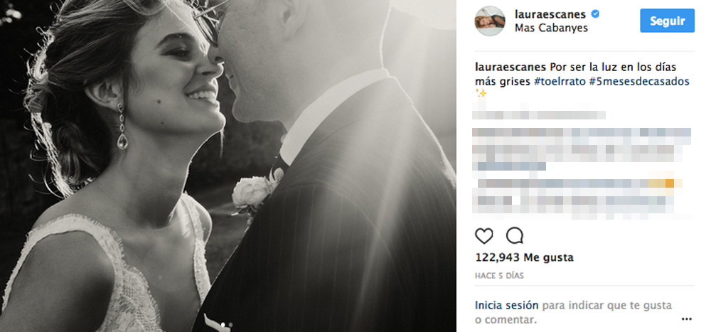Click the heart like icon
The image size is (711, 332).
[x=483, y=236]
